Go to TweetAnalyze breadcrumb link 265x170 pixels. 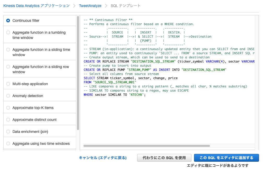tap(90, 6)
